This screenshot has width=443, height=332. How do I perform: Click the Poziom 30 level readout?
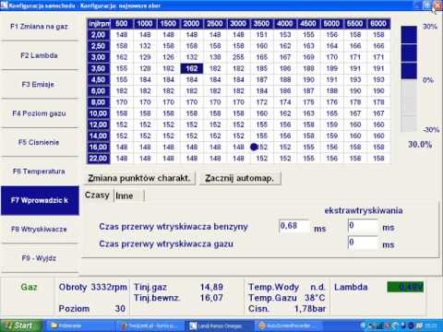(x=91, y=308)
